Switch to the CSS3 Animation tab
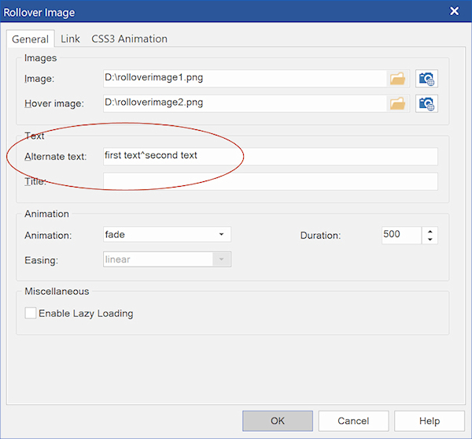Screen dimensions: 472x439 (x=129, y=39)
